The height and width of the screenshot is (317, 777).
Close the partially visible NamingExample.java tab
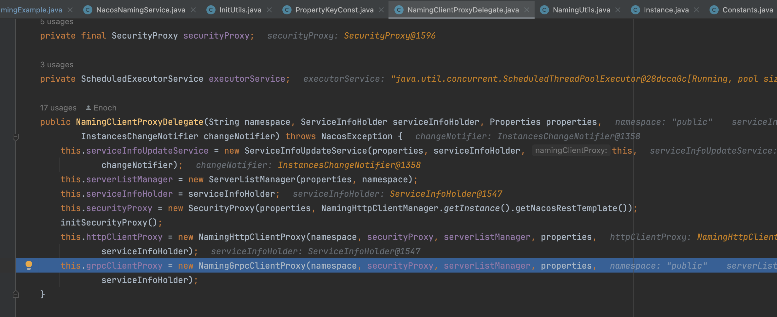point(70,10)
